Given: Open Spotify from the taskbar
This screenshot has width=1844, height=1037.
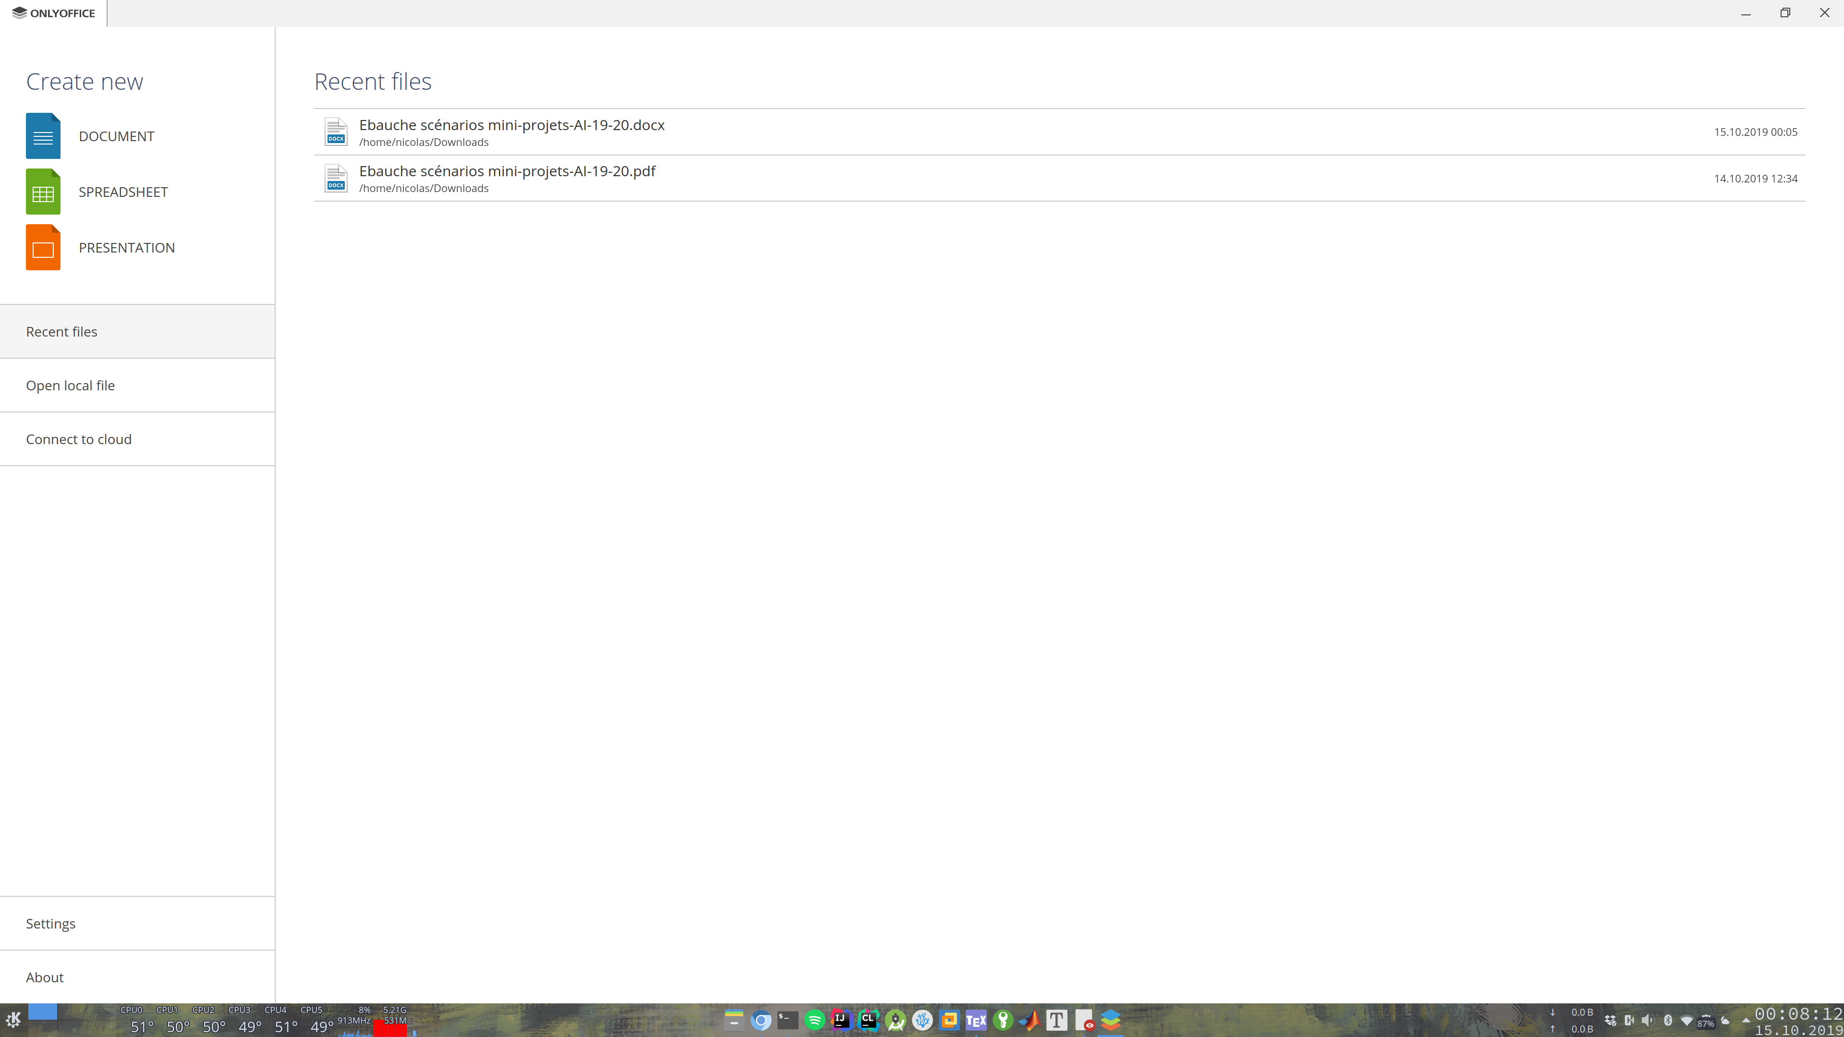Looking at the screenshot, I should click(814, 1020).
